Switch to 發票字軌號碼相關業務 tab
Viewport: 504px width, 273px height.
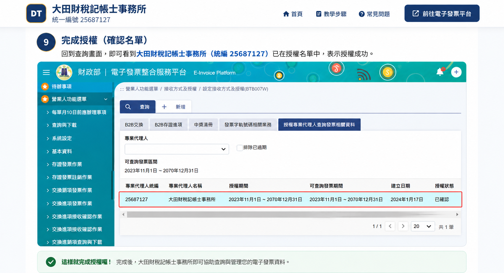pyautogui.click(x=248, y=125)
